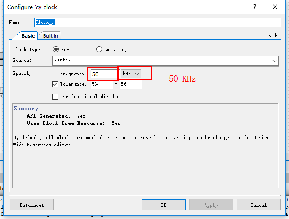Select the New clock type option
The image size is (289, 219).
coord(56,49)
